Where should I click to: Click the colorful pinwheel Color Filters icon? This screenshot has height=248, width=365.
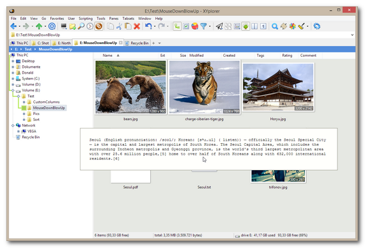[x=292, y=26]
